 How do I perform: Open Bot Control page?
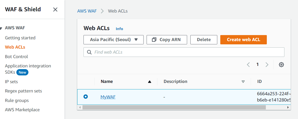point(16,57)
